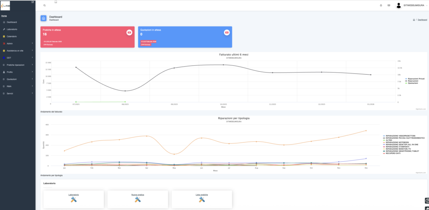429x210 pixels.
Task: Hide the Quotazioni series in billing legend
Action: coord(413,83)
